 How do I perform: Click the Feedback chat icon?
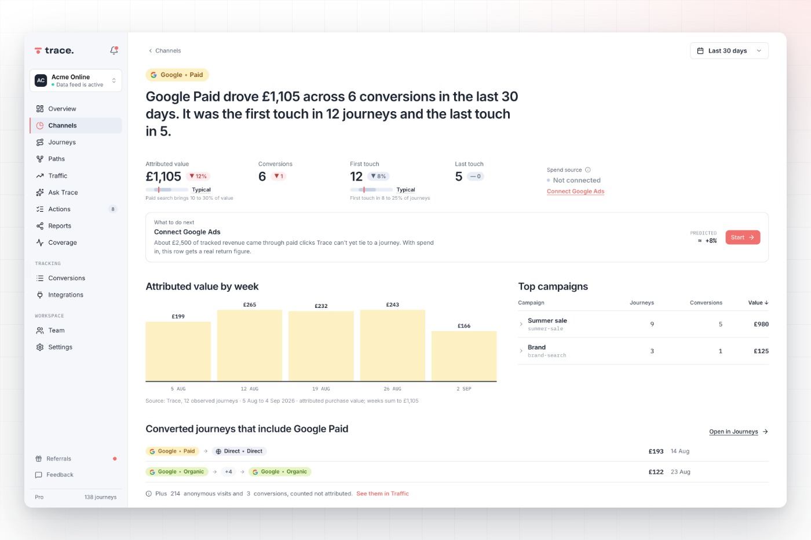[x=39, y=475]
